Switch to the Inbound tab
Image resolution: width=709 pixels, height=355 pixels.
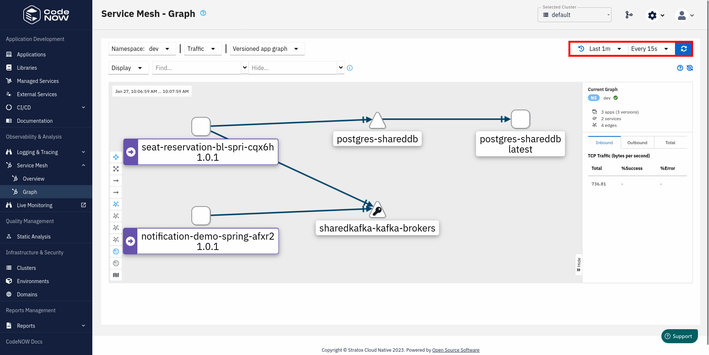point(604,143)
